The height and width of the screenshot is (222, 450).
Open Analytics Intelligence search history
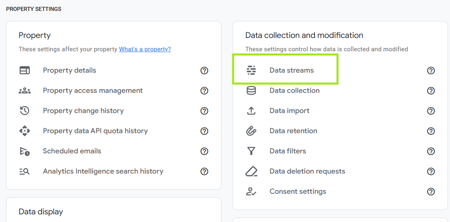point(103,172)
